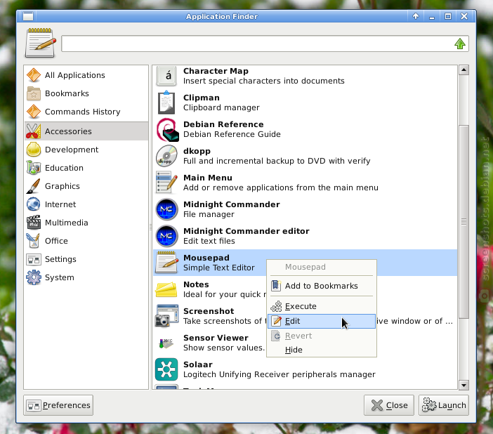Click the All Applications category icon
The height and width of the screenshot is (434, 493).
pos(34,75)
